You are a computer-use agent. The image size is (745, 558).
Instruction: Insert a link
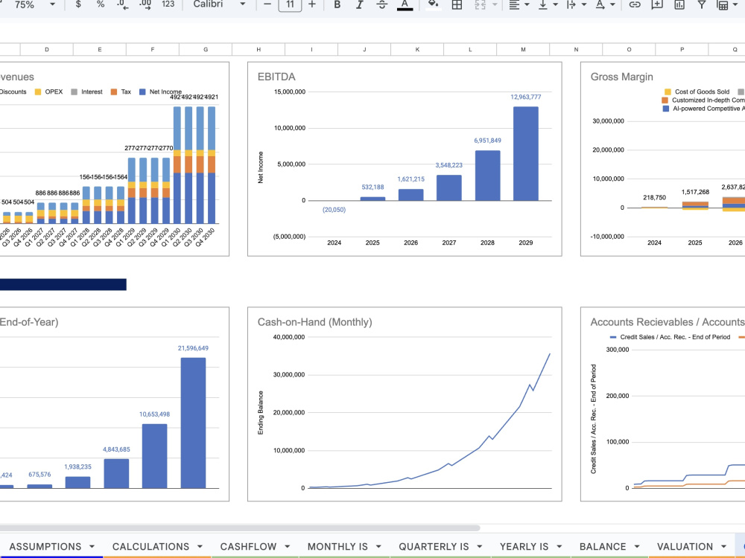coord(634,4)
